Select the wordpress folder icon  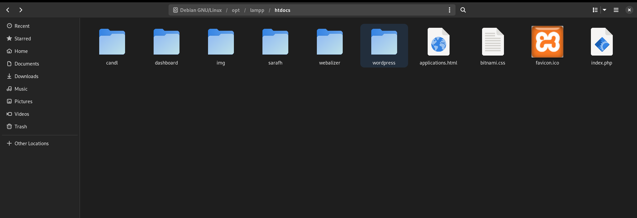(x=384, y=42)
